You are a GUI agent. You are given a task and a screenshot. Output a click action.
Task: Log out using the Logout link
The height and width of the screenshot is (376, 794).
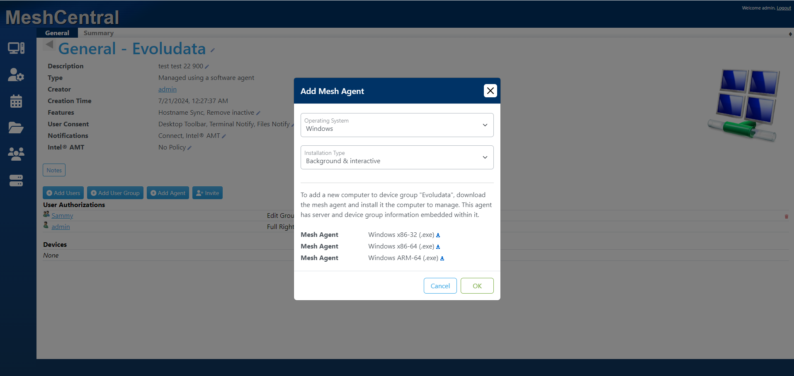coord(784,8)
